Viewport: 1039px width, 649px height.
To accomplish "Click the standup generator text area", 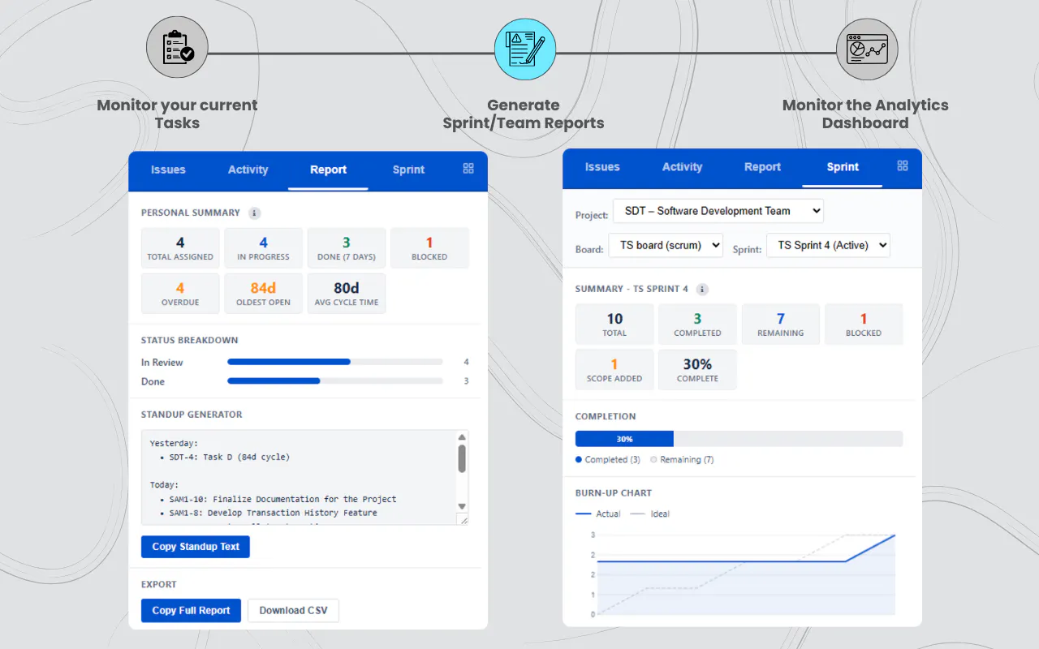I will [x=298, y=478].
